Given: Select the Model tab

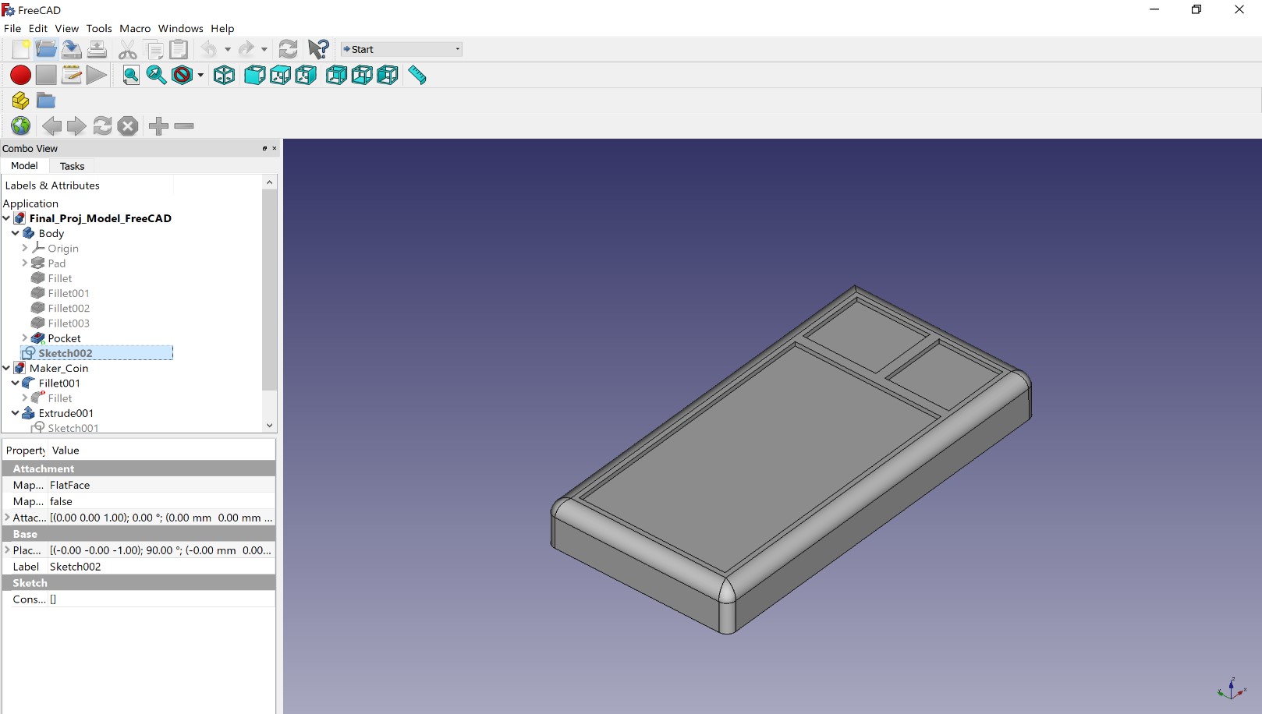Looking at the screenshot, I should click(x=24, y=166).
